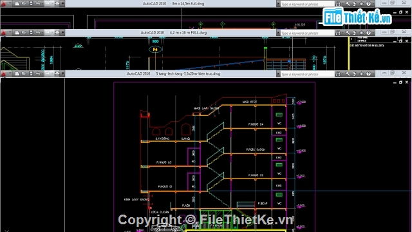
Task: Collapse search box arrow in 4,2 m x 16 m window
Action: [278, 33]
